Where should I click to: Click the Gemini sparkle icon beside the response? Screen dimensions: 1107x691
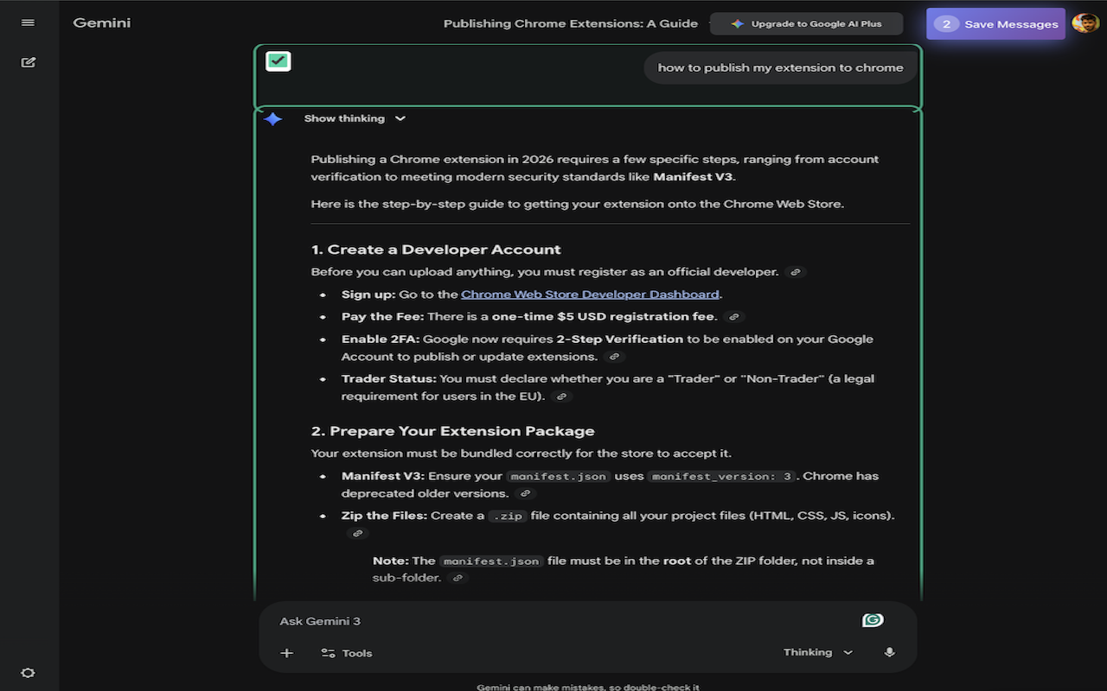[272, 119]
